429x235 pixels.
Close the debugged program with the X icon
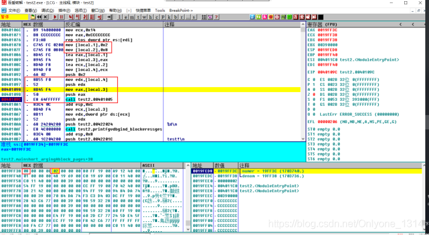click(x=45, y=17)
